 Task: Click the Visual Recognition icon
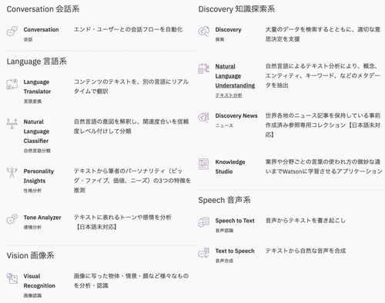point(12,278)
